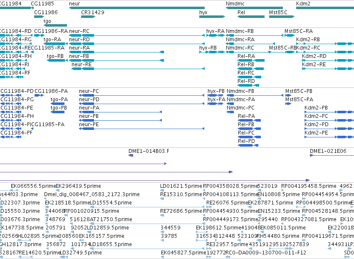Click the Mst85C gene label
The height and width of the screenshot is (259, 354).
tap(278, 12)
